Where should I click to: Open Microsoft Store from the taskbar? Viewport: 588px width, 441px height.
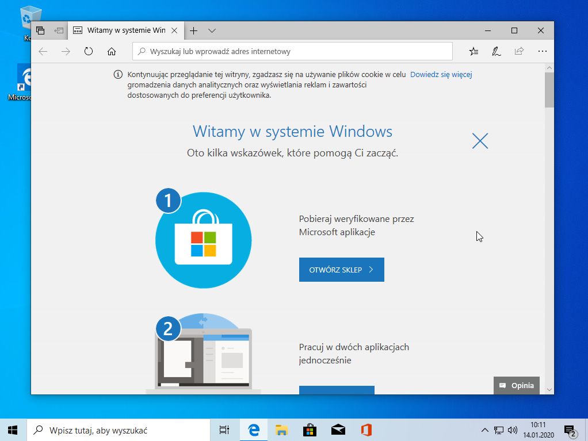click(x=310, y=430)
